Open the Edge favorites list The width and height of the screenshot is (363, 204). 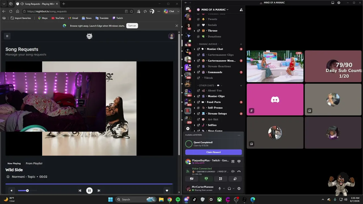[145, 11]
